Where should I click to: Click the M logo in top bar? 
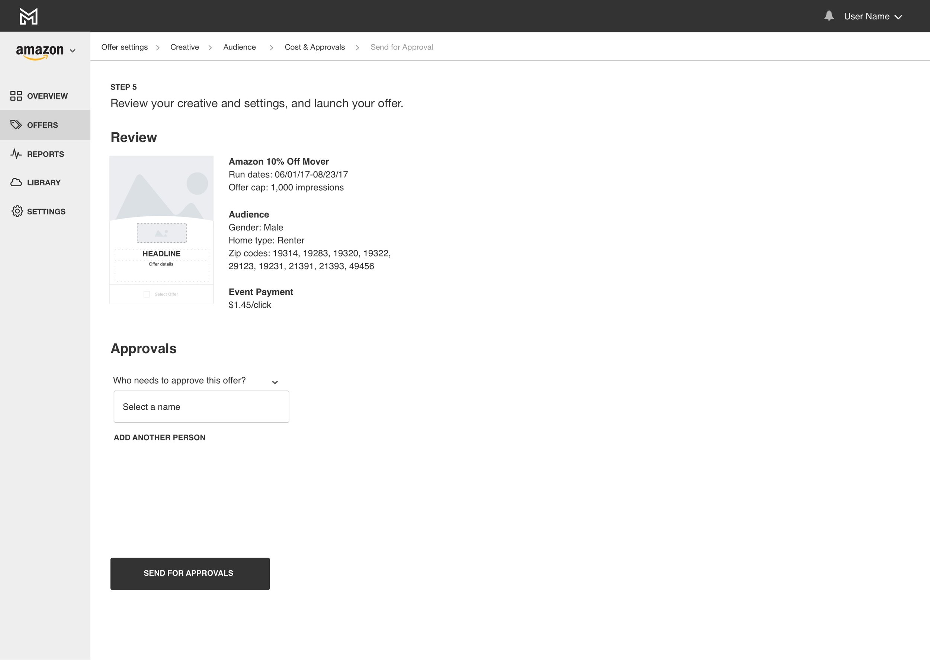[29, 16]
